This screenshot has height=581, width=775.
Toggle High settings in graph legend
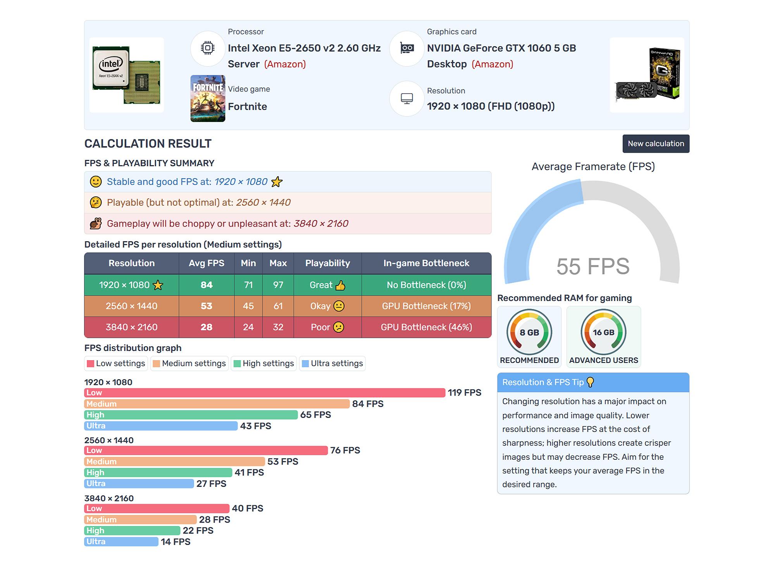(263, 363)
